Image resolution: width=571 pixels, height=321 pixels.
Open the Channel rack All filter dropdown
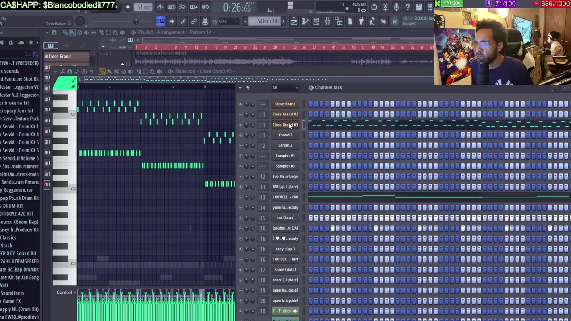click(285, 88)
